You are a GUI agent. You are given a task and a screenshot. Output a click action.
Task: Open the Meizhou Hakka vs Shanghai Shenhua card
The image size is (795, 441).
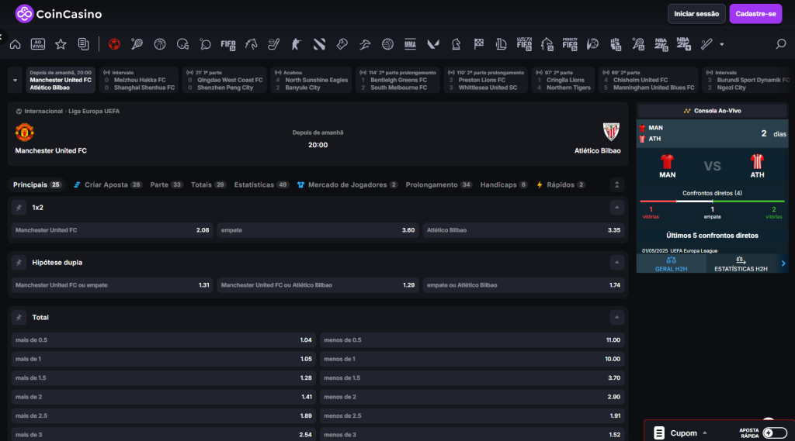pyautogui.click(x=139, y=80)
